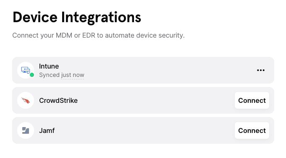Select the Intune integration row card
This screenshot has height=158, width=286.
pyautogui.click(x=143, y=70)
